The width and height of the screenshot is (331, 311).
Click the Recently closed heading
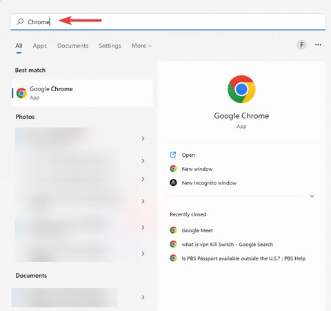point(188,214)
